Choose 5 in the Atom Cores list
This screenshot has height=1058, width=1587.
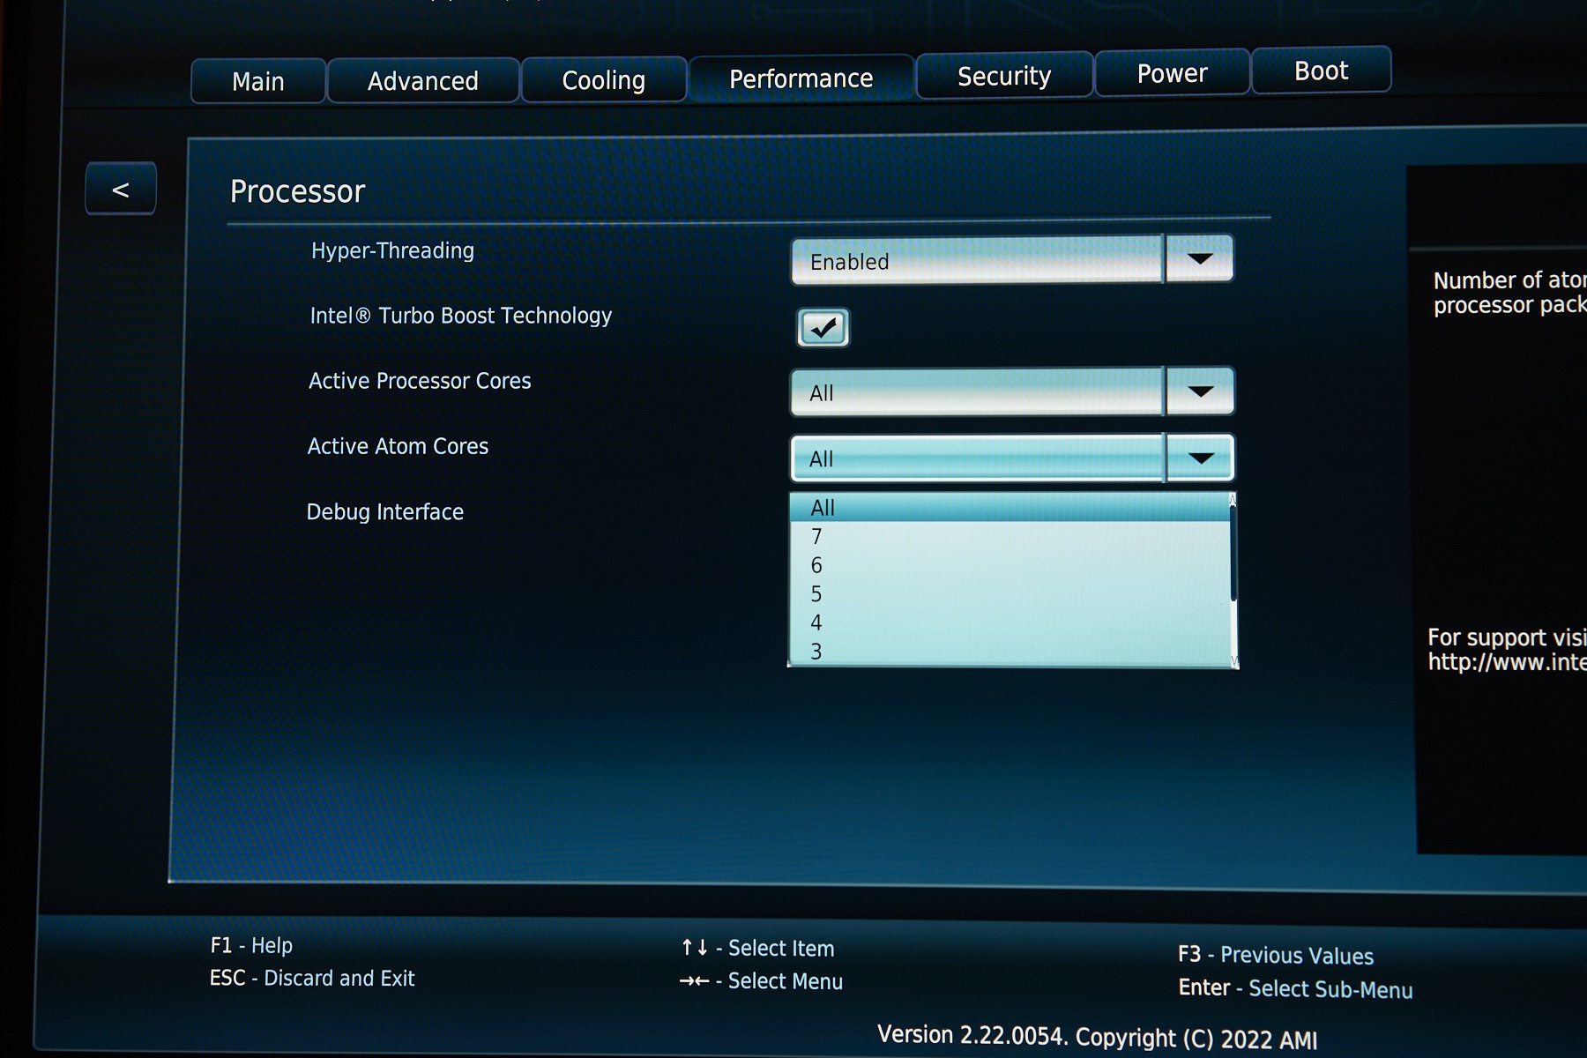click(x=1009, y=593)
